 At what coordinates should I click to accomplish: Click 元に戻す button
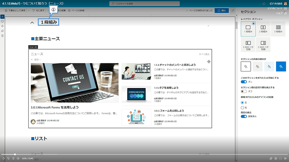38,11
